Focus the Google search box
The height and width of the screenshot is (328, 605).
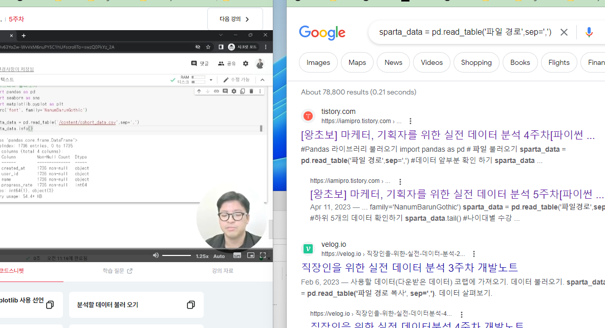[465, 32]
